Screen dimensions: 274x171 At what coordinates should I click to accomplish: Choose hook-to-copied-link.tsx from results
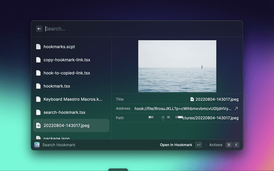(x=67, y=73)
